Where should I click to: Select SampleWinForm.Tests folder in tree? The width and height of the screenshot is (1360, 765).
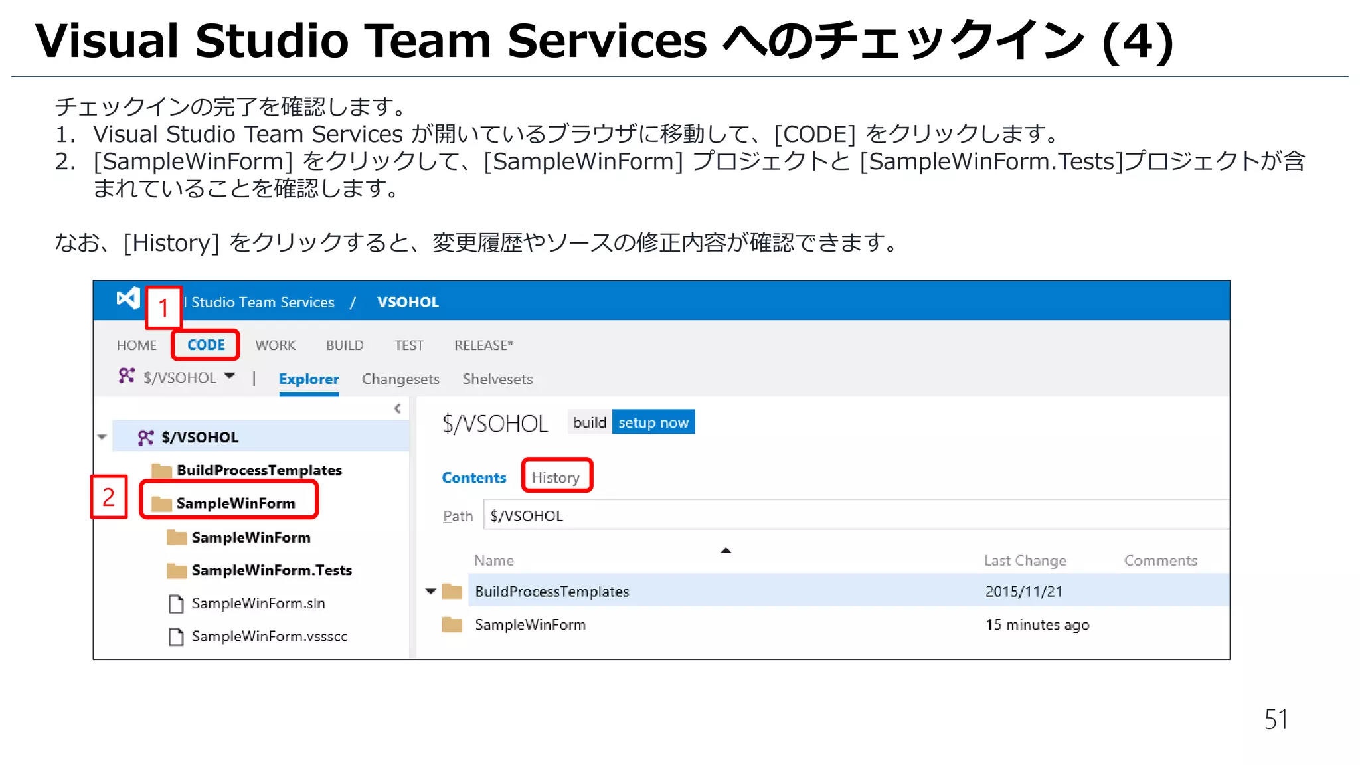[272, 570]
